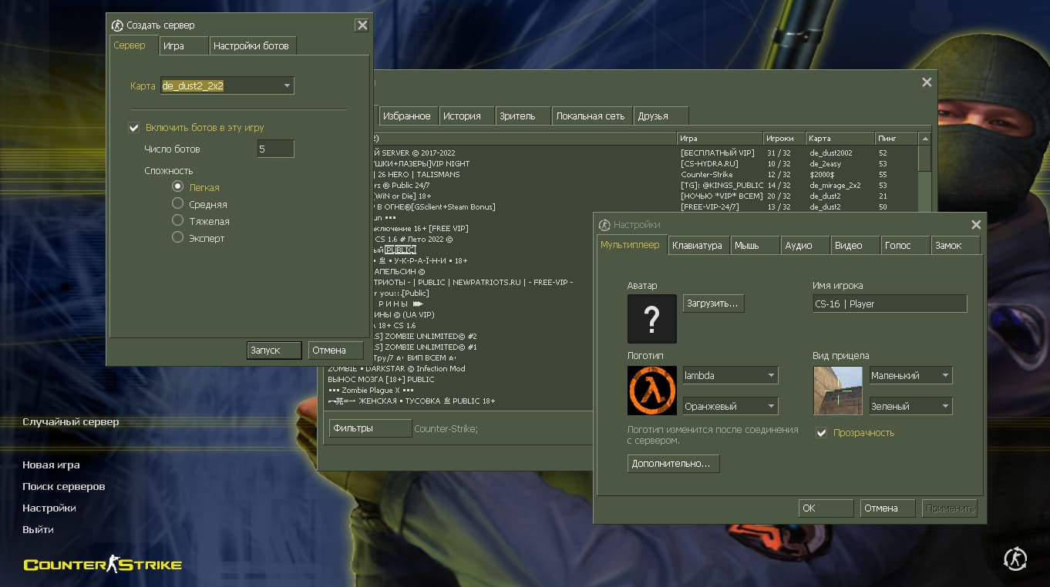This screenshot has width=1050, height=587.
Task: Click the Дополнительно... button
Action: click(673, 464)
